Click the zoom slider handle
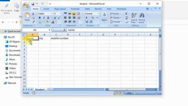Image resolution: width=188 pixels, height=106 pixels. [x=145, y=93]
